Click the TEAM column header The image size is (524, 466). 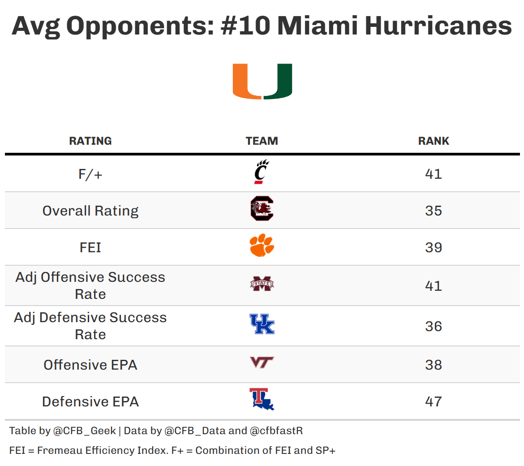(x=262, y=141)
